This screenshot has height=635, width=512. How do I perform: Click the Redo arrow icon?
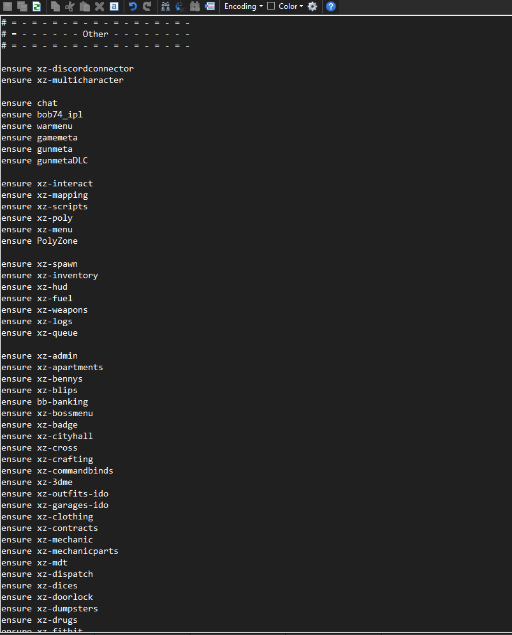coord(147,6)
